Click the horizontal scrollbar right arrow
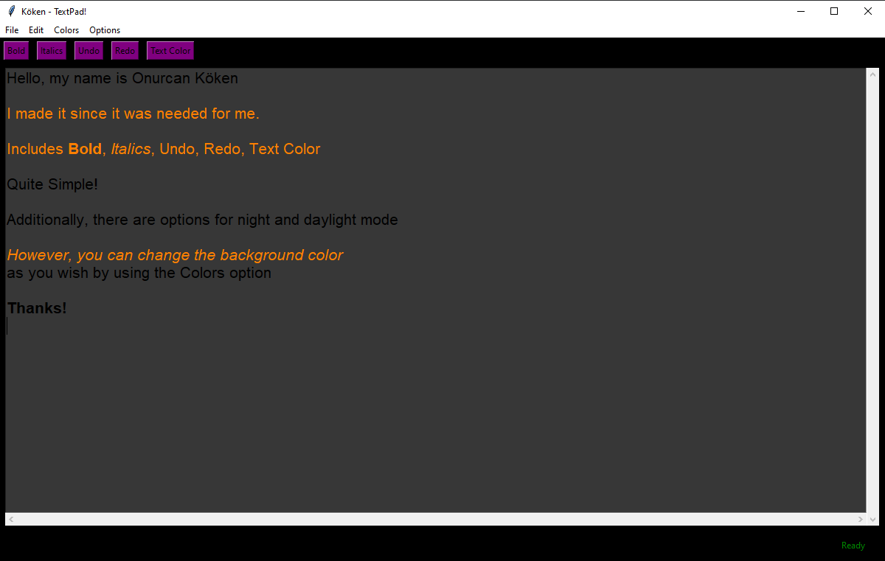The width and height of the screenshot is (885, 561). [x=861, y=520]
